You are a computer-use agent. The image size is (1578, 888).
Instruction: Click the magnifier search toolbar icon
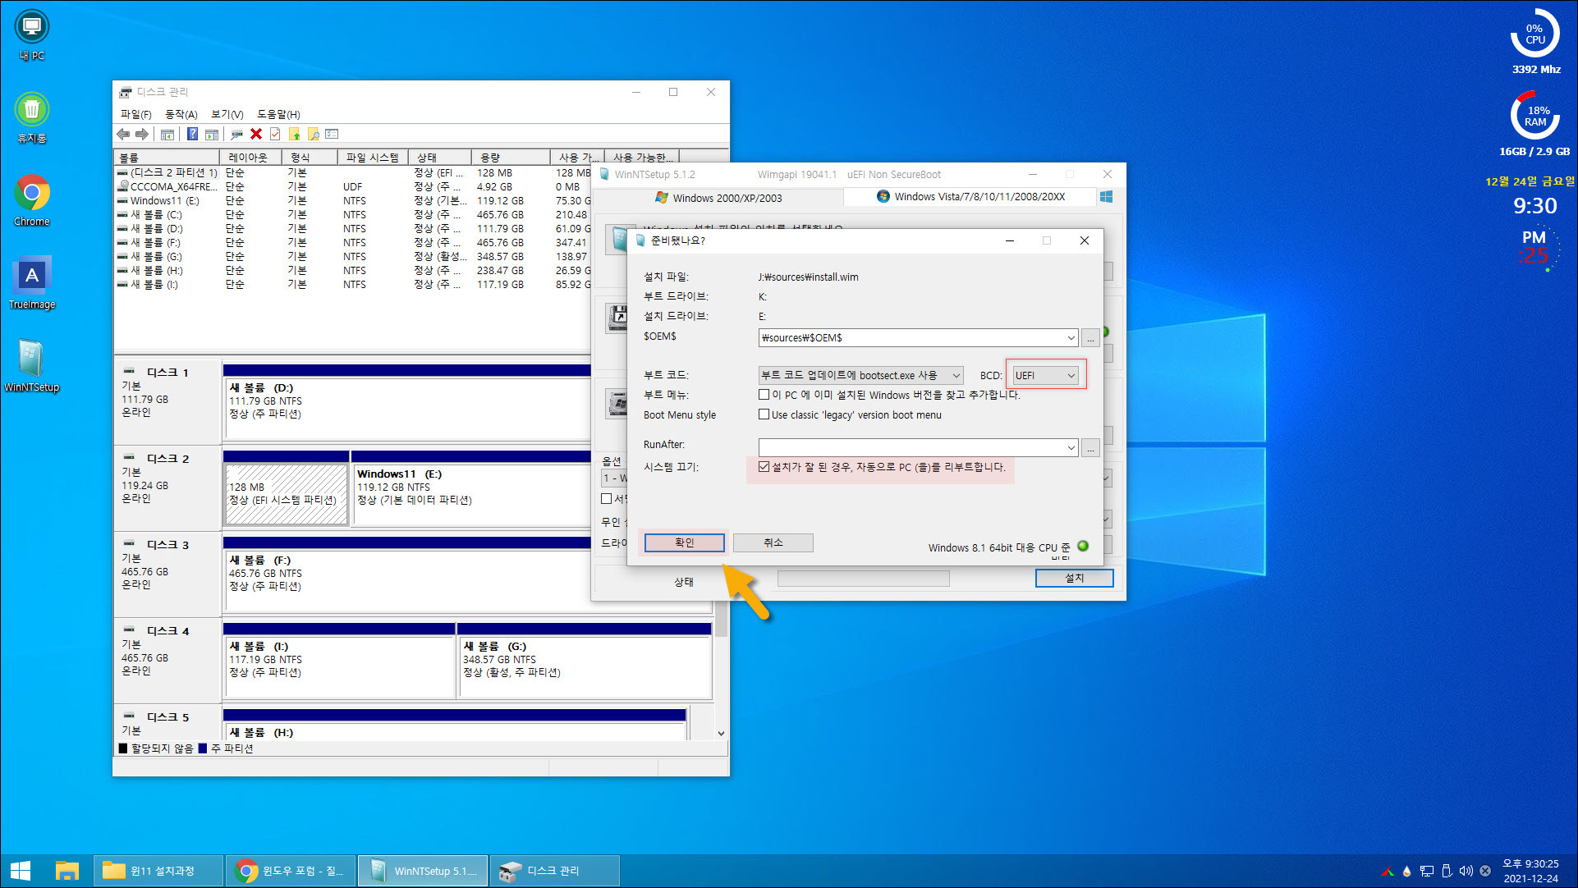coord(313,134)
